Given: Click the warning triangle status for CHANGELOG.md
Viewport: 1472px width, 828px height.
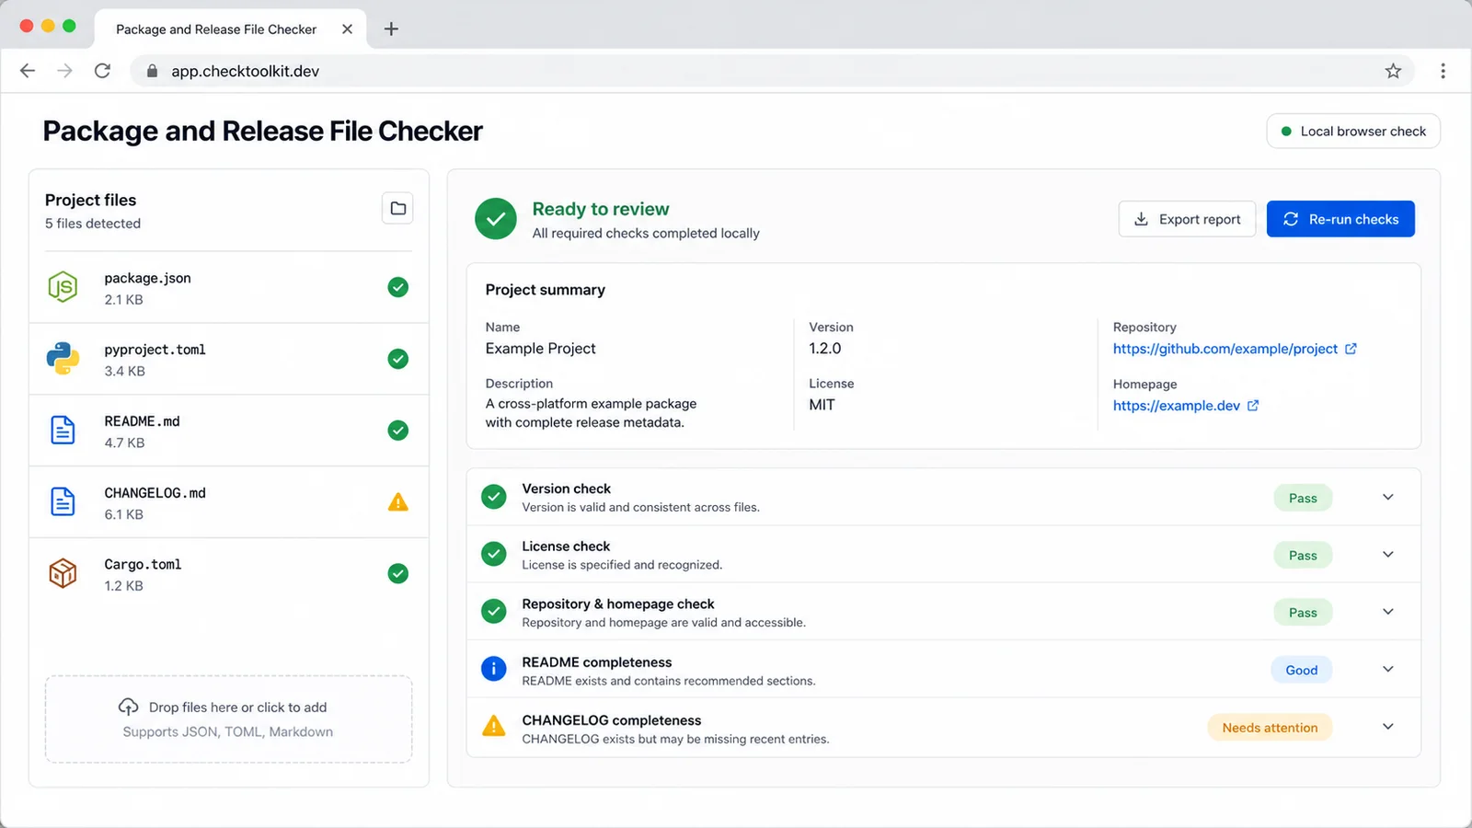Looking at the screenshot, I should (397, 502).
